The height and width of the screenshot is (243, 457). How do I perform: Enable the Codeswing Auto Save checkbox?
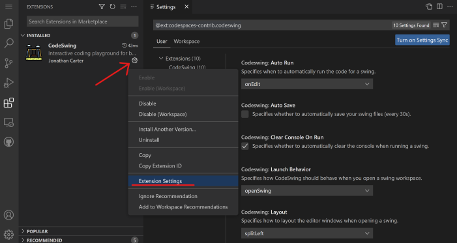tap(245, 114)
